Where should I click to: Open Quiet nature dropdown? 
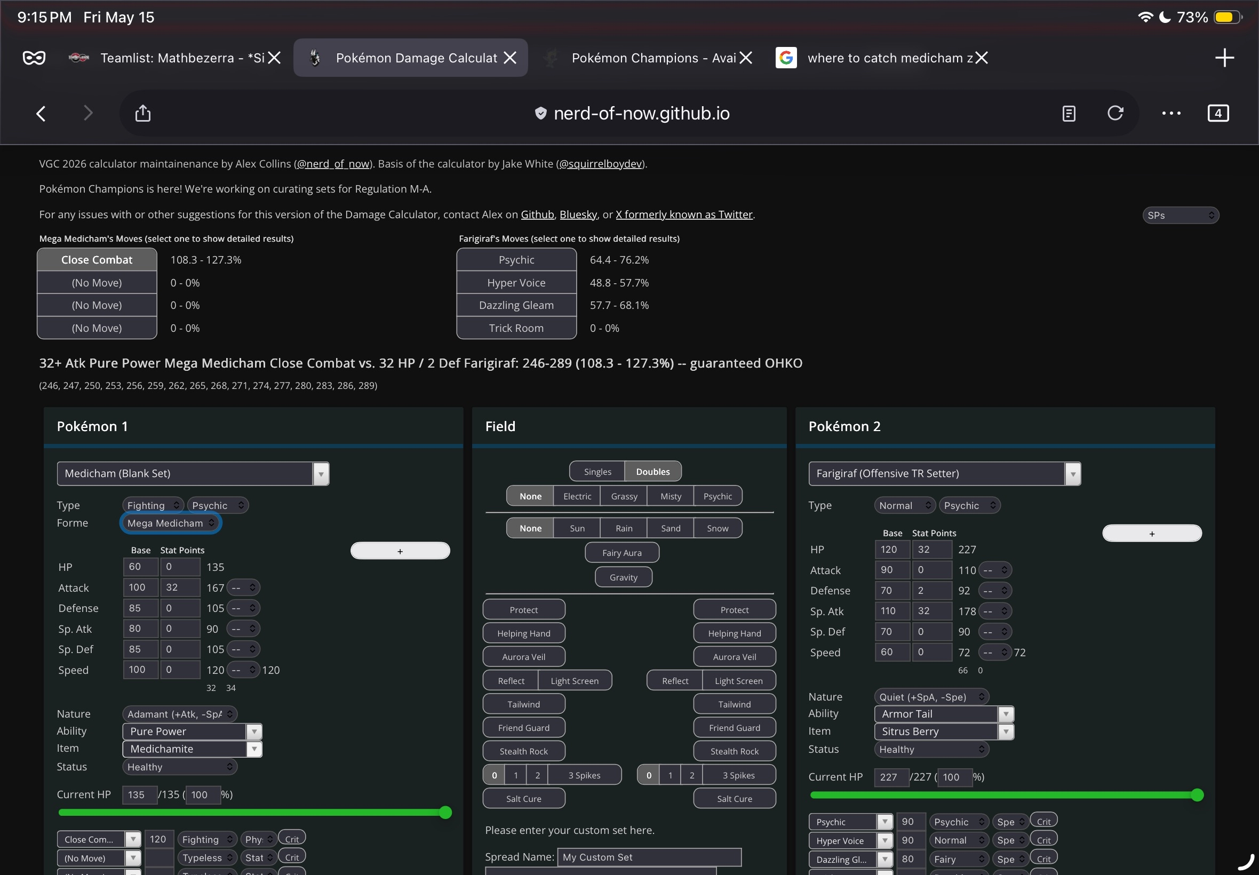tap(931, 697)
